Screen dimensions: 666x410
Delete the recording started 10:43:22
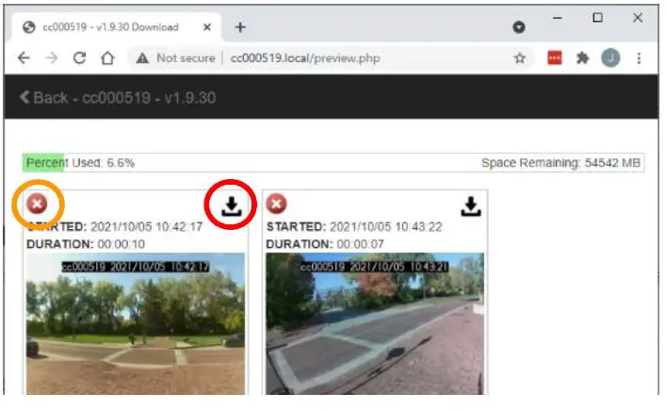pos(277,204)
